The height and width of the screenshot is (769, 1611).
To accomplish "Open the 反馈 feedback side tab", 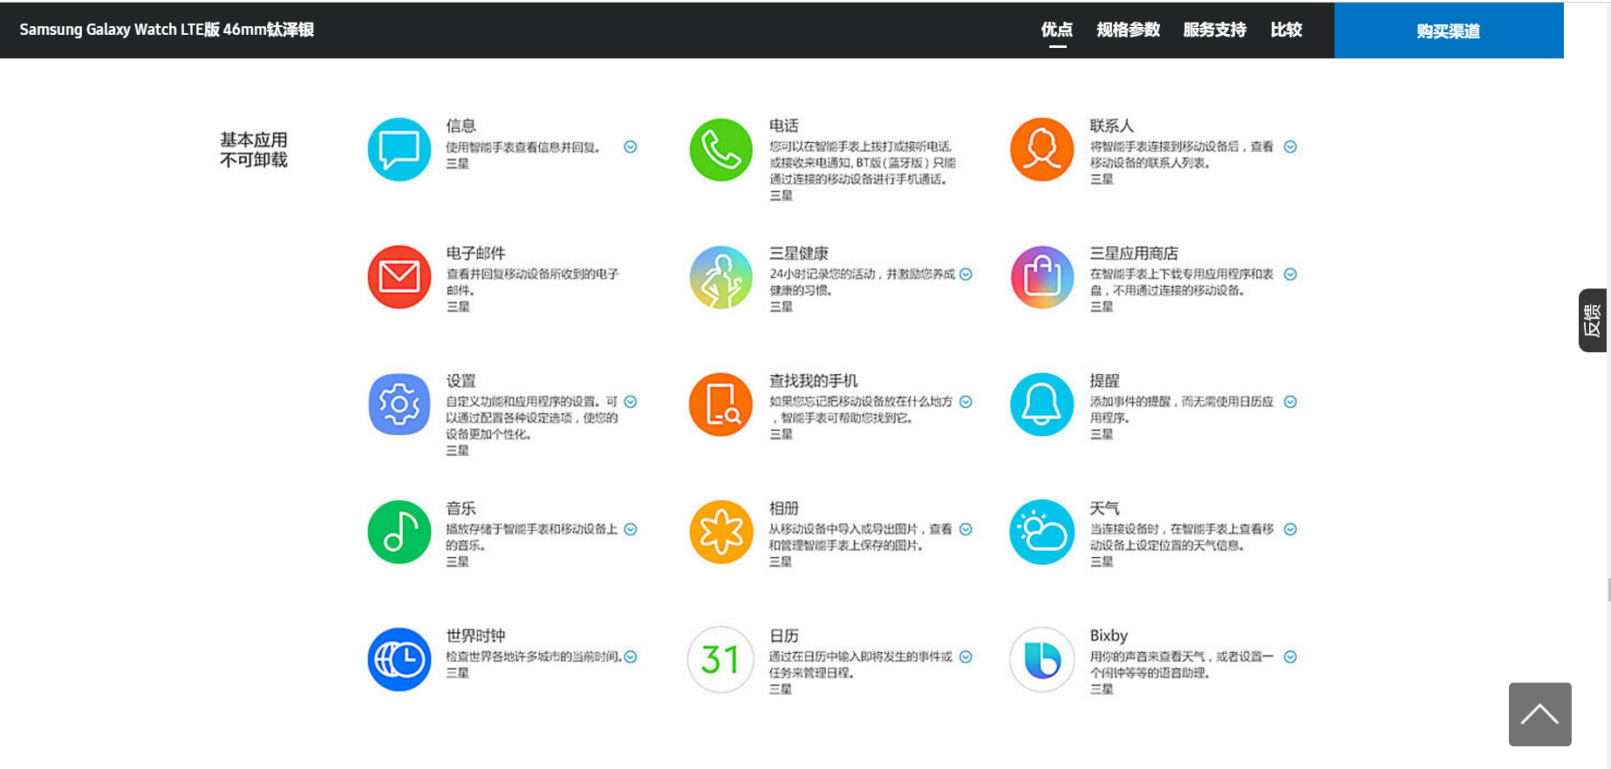I will tap(1594, 320).
